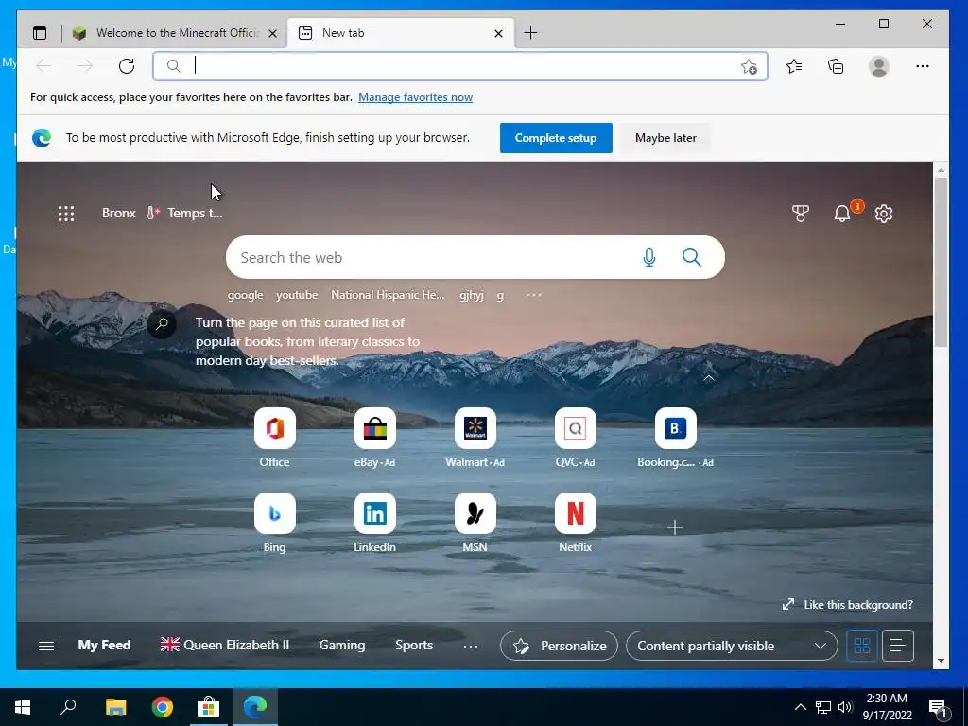Add this page to favorites star icon
968x726 pixels.
pos(749,67)
